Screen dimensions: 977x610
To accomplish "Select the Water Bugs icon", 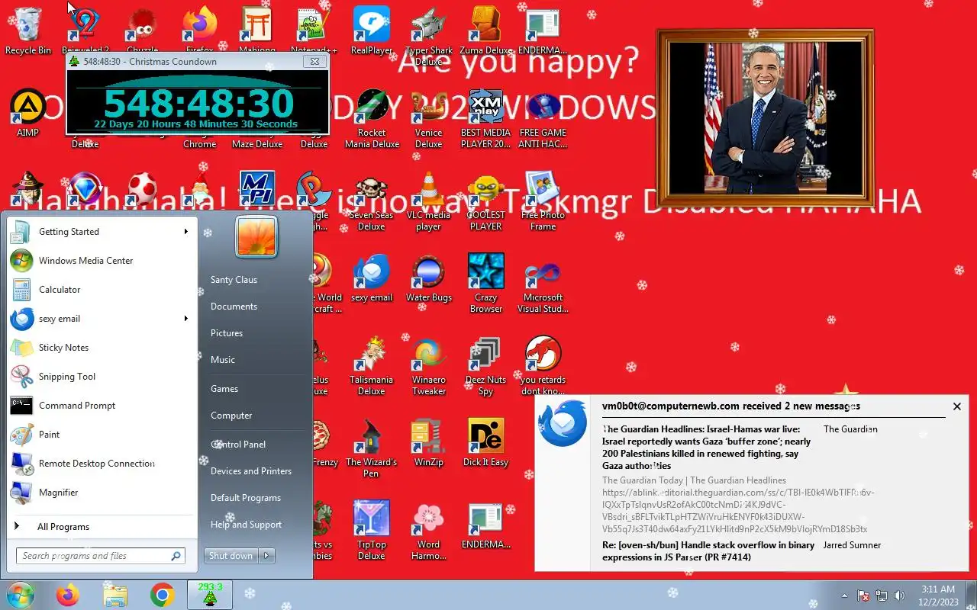I will (429, 278).
